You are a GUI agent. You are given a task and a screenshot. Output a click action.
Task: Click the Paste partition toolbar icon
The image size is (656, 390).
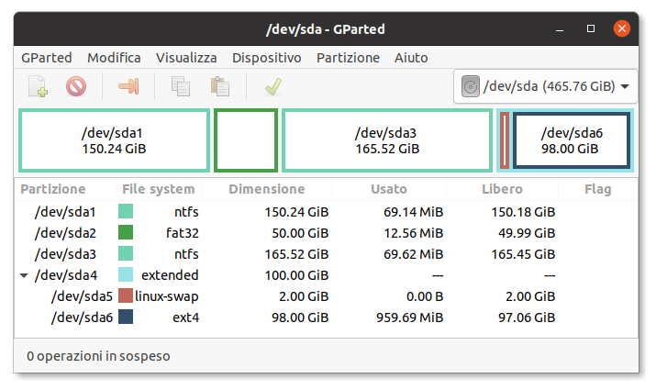(219, 87)
